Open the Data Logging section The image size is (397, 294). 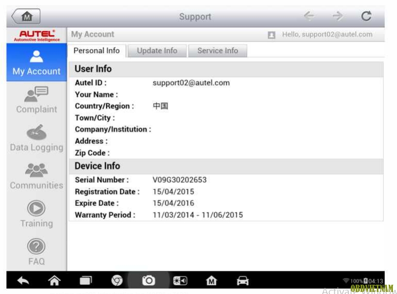(37, 138)
